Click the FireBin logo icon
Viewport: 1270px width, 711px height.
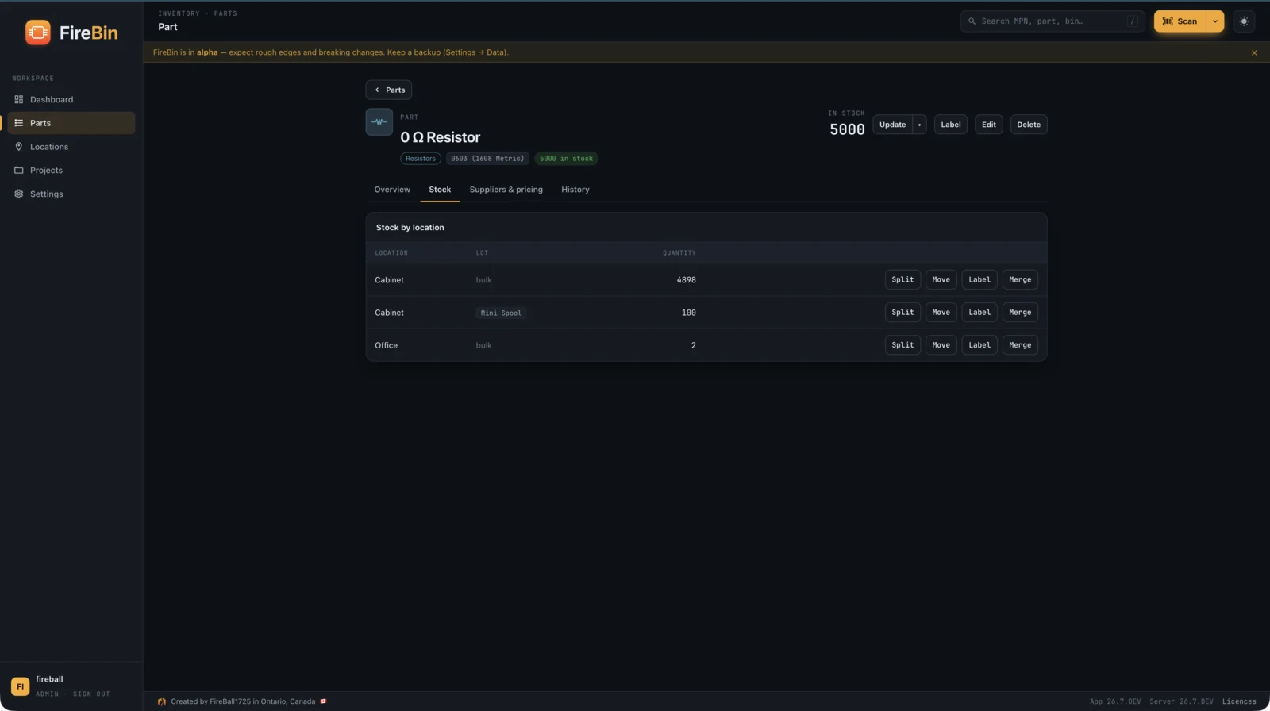tap(37, 33)
